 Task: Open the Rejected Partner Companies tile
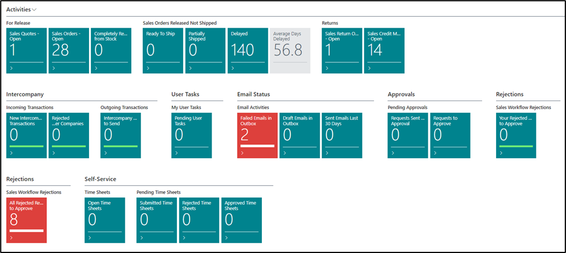pos(69,136)
